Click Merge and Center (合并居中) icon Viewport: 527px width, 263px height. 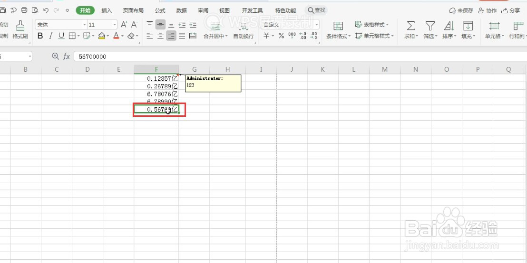[x=215, y=26]
